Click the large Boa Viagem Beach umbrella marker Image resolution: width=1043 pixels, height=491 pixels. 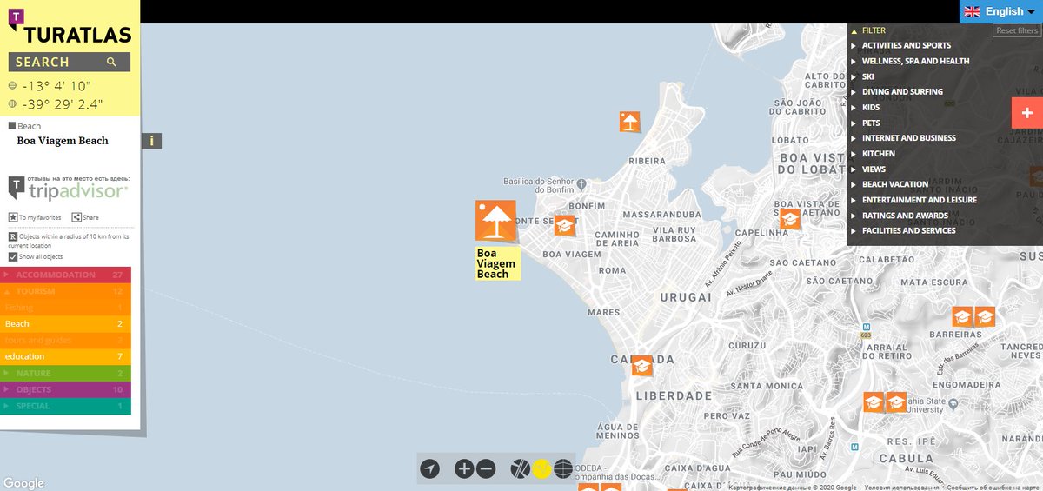[495, 221]
